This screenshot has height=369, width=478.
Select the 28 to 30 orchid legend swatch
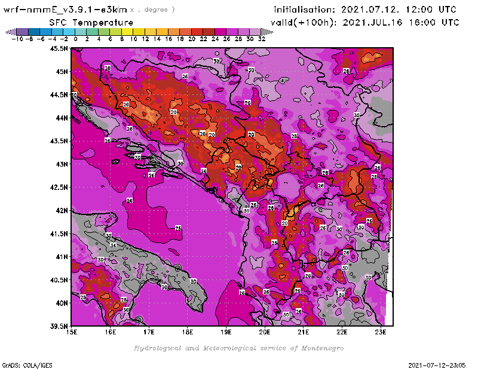click(x=243, y=32)
